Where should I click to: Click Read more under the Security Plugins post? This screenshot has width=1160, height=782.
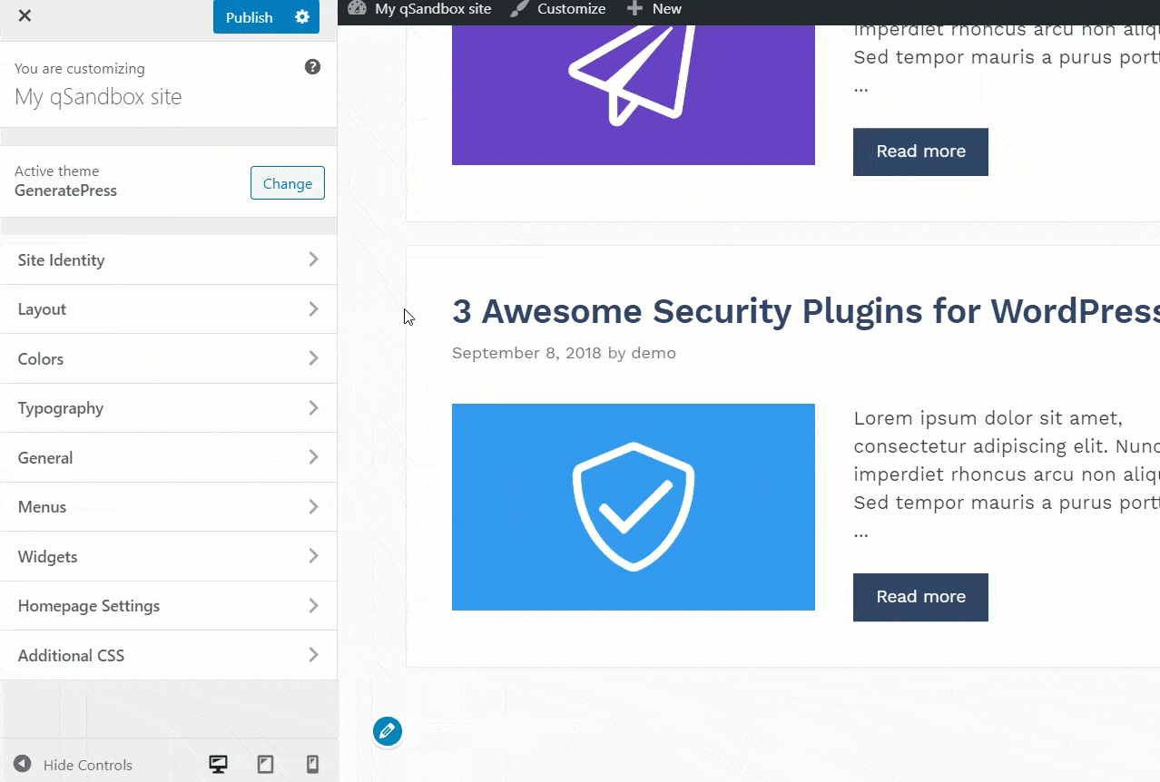click(920, 597)
